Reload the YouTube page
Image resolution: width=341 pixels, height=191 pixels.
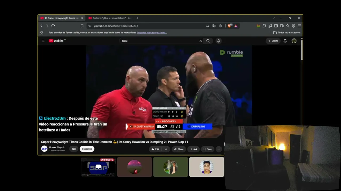(x=53, y=26)
